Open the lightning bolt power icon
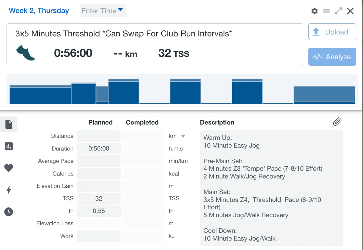 9,190
